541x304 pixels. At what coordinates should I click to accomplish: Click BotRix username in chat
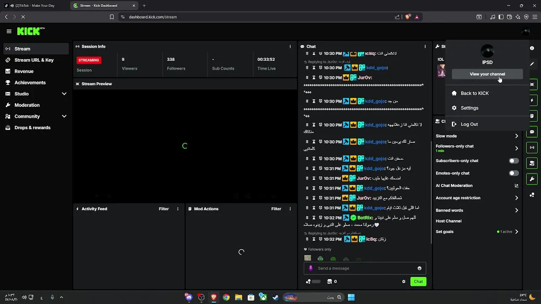(x=365, y=218)
